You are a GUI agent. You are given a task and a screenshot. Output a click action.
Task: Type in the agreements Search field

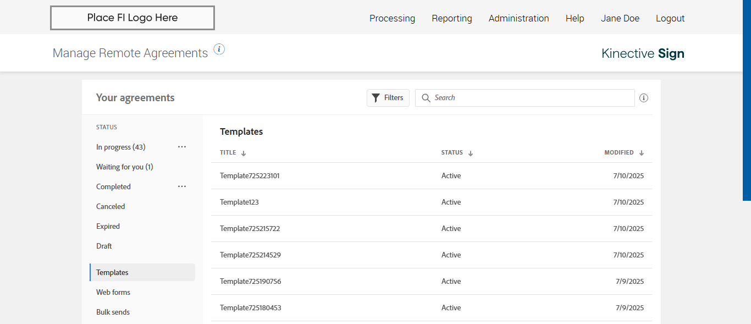click(531, 98)
